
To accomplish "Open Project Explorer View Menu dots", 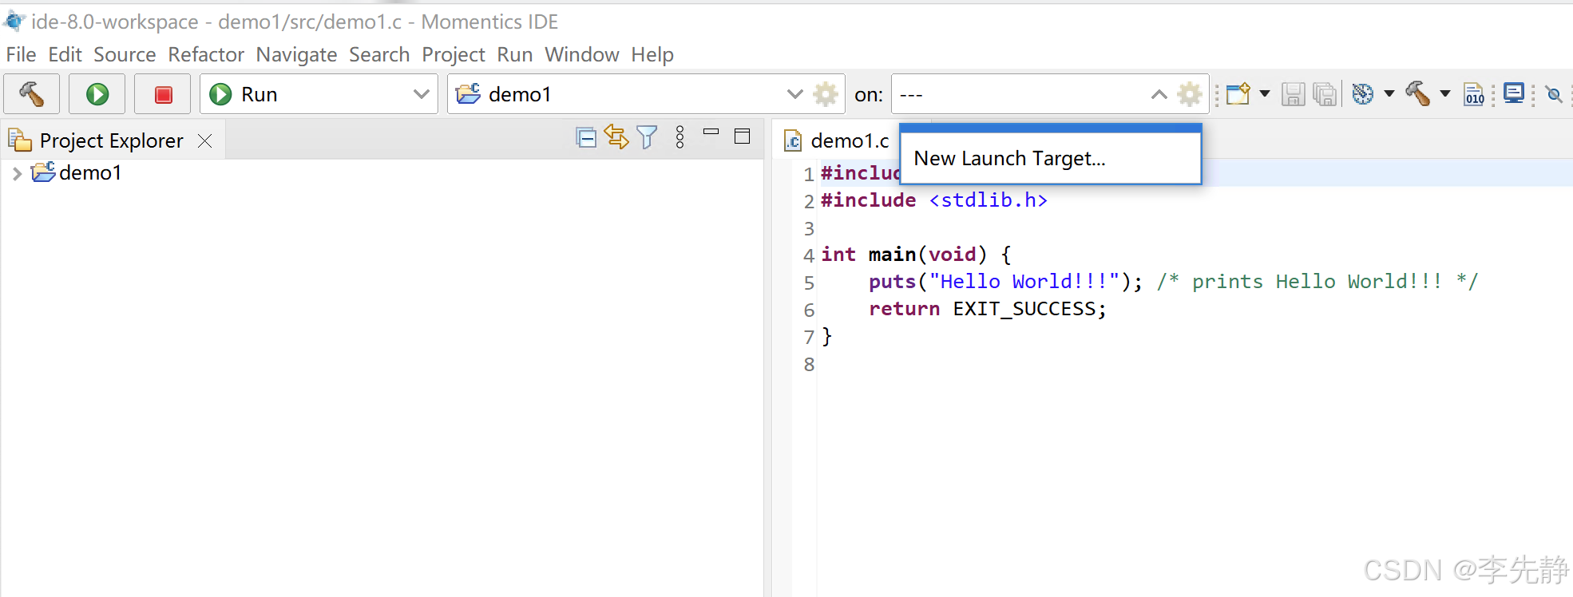I will [x=680, y=137].
